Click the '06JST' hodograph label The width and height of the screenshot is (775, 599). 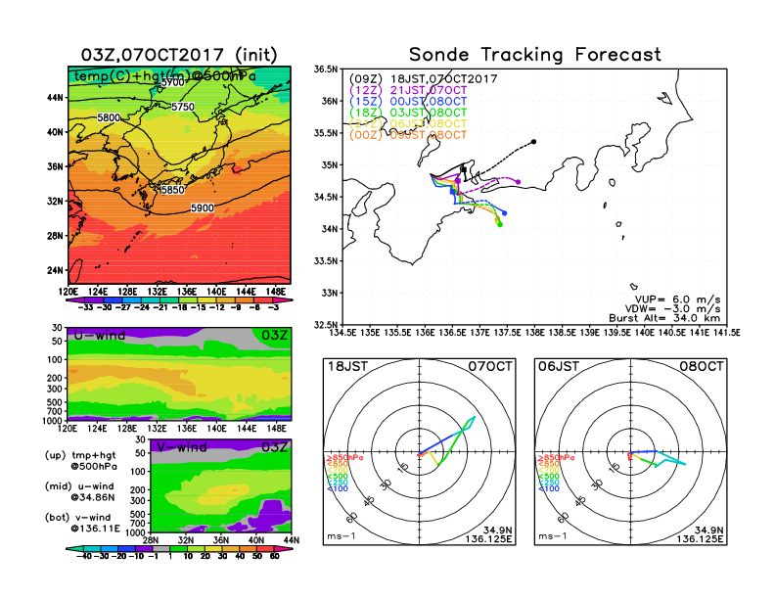(559, 367)
